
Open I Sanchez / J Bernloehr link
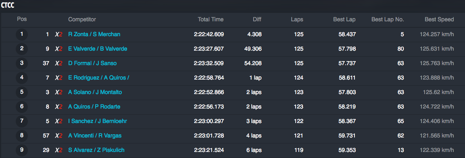[98, 121]
